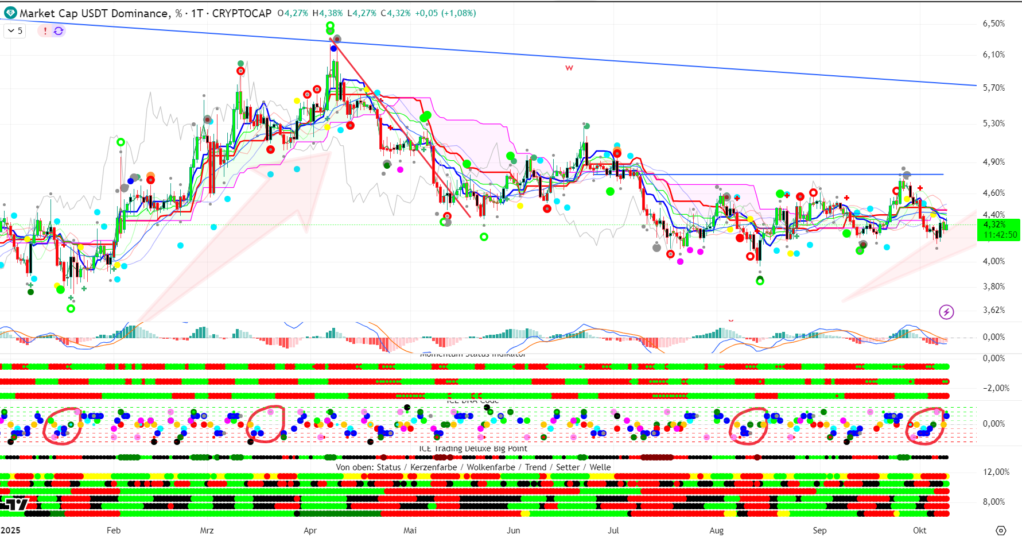This screenshot has height=538, width=1022.
Task: Click the purple lightning bolt icon
Action: [946, 312]
